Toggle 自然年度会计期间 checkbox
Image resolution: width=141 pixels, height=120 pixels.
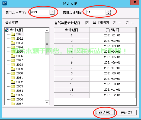[87, 23]
